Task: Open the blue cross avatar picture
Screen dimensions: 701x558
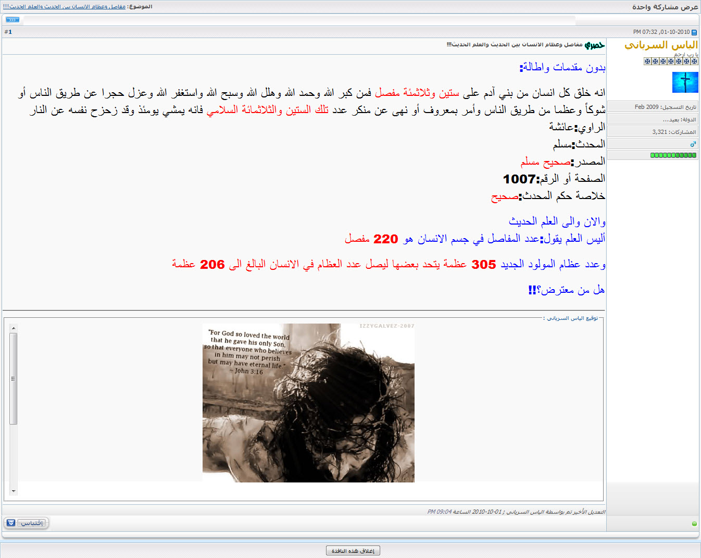Action: point(685,82)
